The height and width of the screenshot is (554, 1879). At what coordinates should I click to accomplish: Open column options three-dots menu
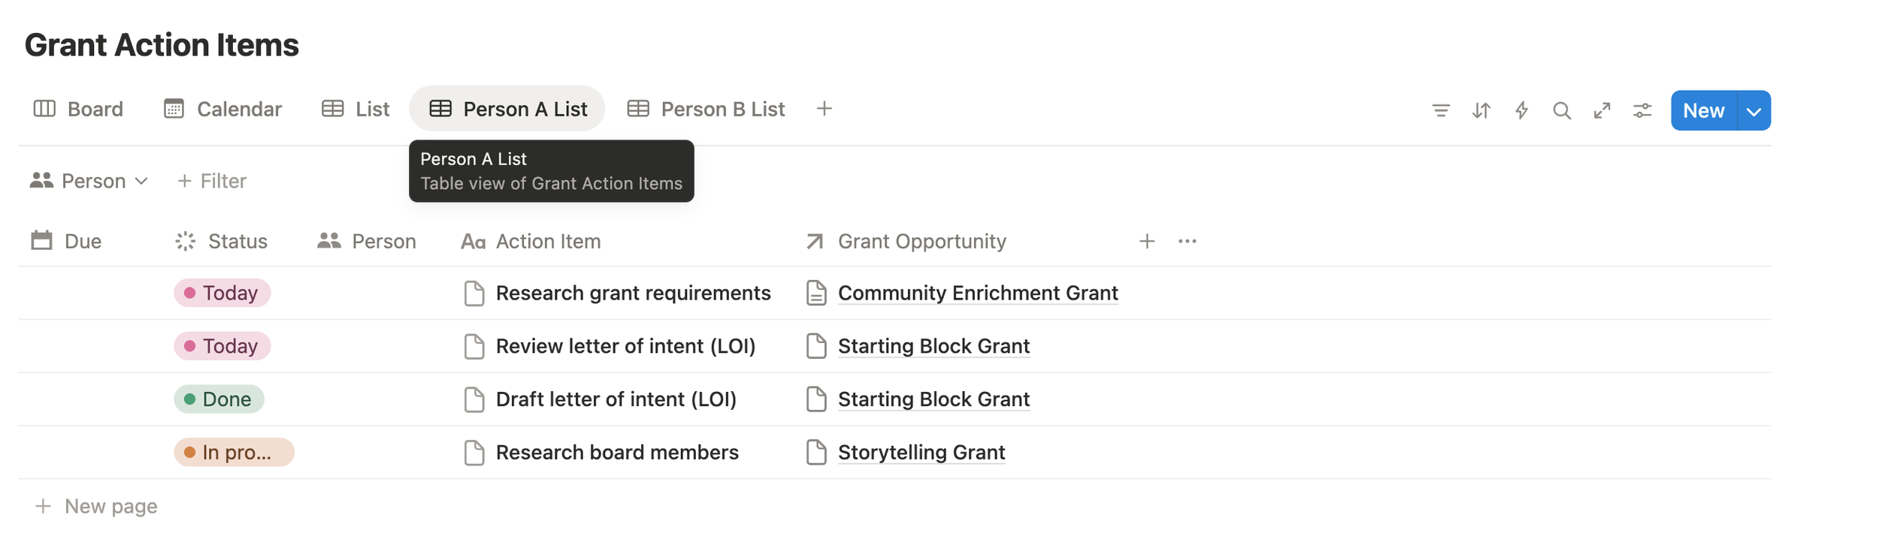(x=1187, y=241)
